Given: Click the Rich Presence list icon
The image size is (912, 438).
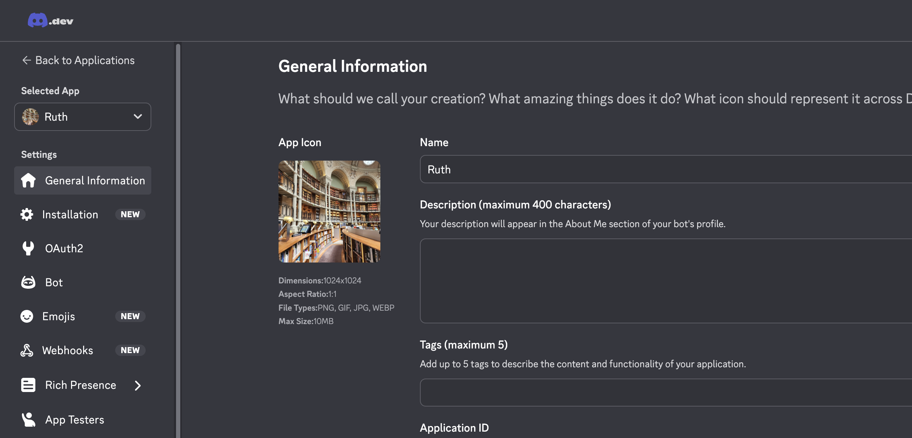Looking at the screenshot, I should tap(28, 385).
